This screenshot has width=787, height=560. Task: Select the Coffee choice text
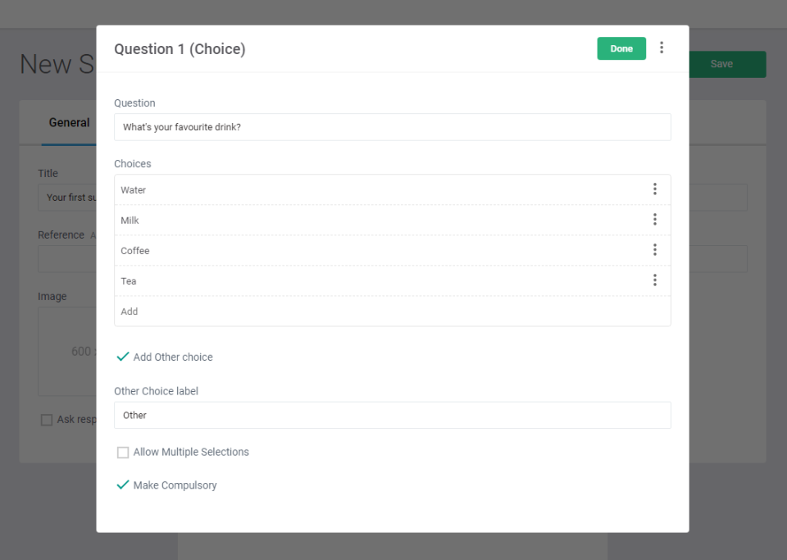(135, 251)
